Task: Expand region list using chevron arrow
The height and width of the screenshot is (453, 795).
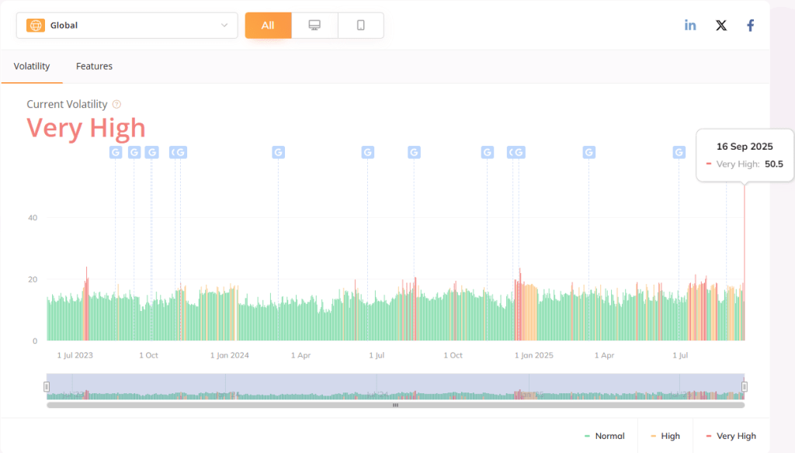Action: (x=224, y=25)
